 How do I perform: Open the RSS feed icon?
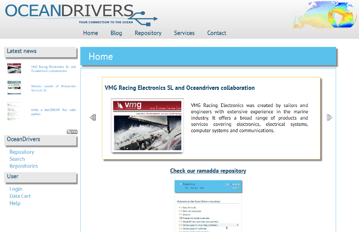coord(72,132)
